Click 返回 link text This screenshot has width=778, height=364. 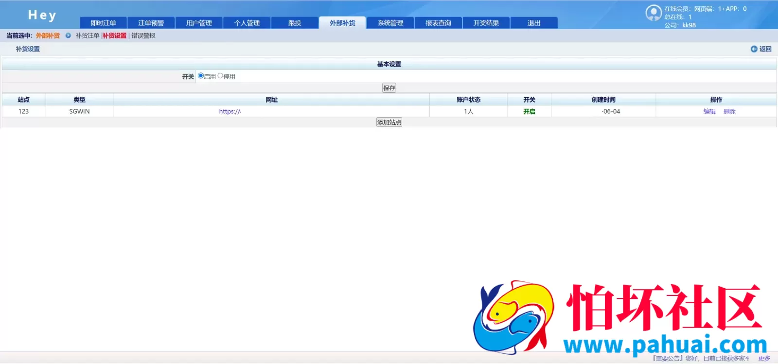coord(765,49)
